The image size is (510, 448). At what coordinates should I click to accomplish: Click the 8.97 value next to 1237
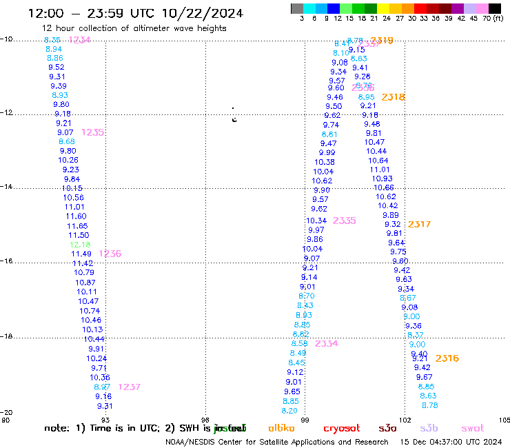click(102, 387)
